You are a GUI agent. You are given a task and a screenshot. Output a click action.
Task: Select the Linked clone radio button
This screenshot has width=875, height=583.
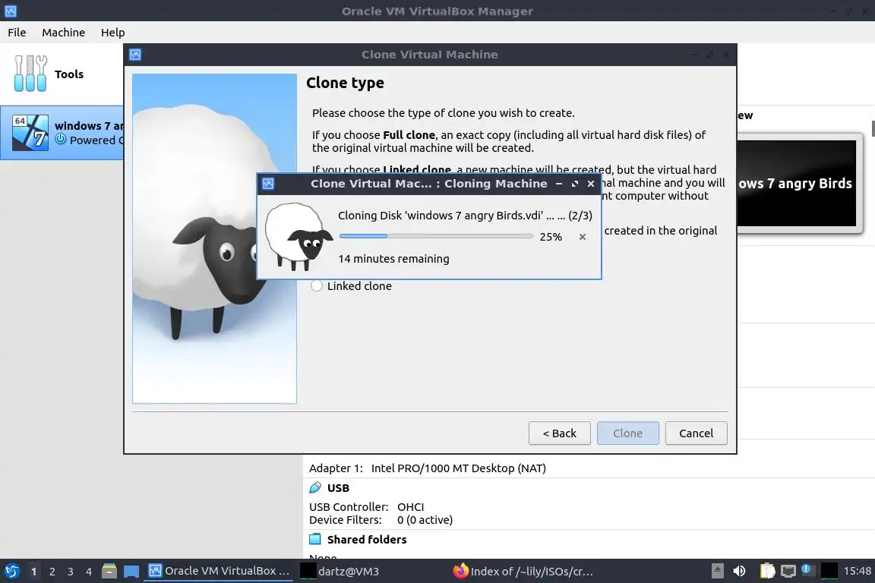point(317,285)
